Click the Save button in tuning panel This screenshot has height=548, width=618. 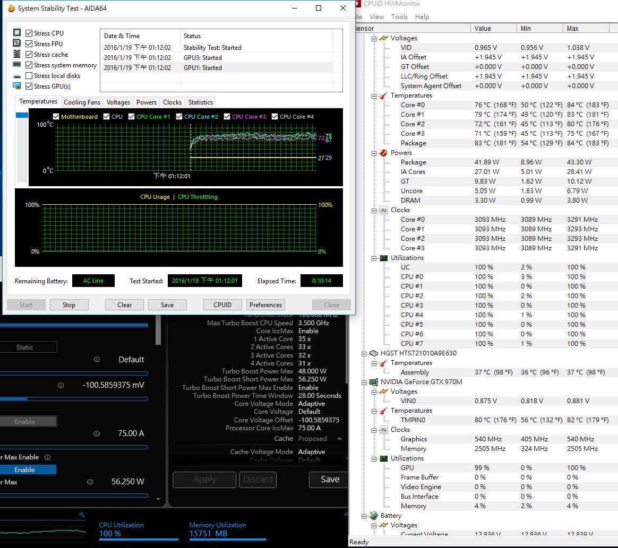330,479
